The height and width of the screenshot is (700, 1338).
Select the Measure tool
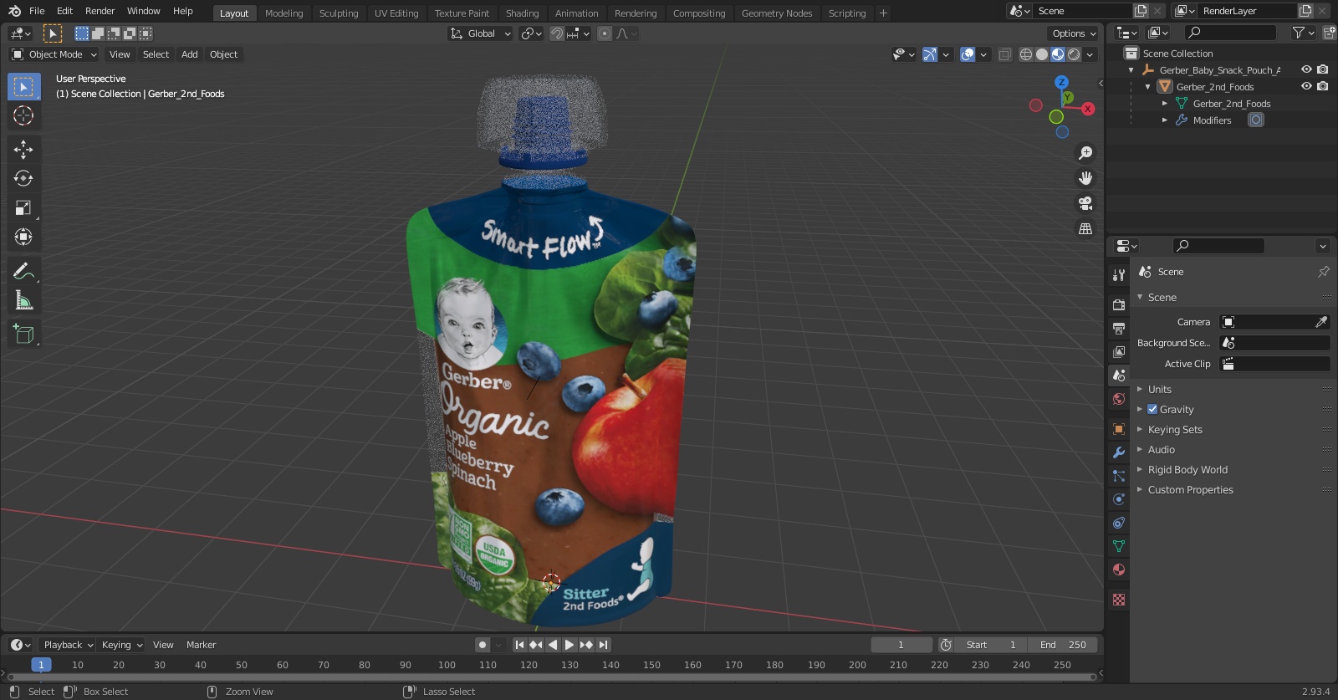(23, 300)
